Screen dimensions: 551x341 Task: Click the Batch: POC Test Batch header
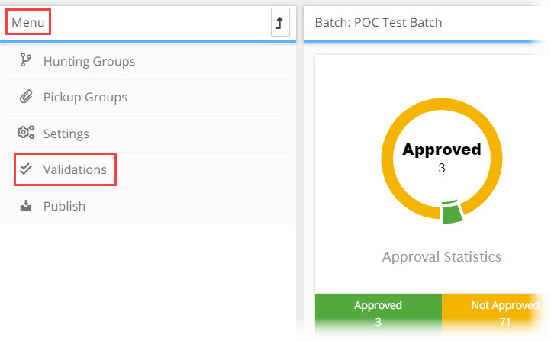379,22
